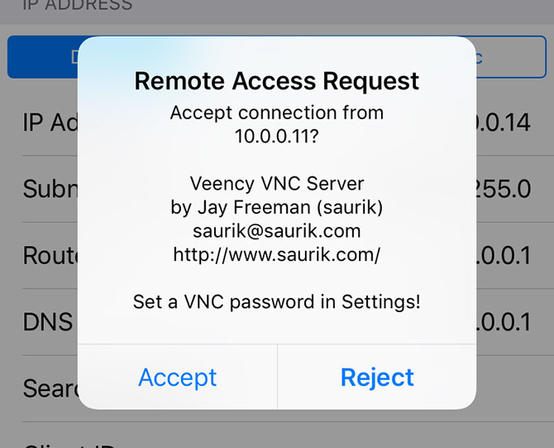Select the blue DHCP segment behind the dialog

point(43,56)
